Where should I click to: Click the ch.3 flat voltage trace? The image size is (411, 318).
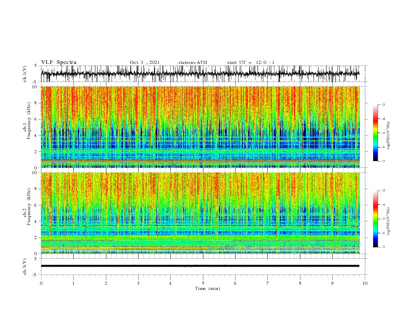[200, 266]
